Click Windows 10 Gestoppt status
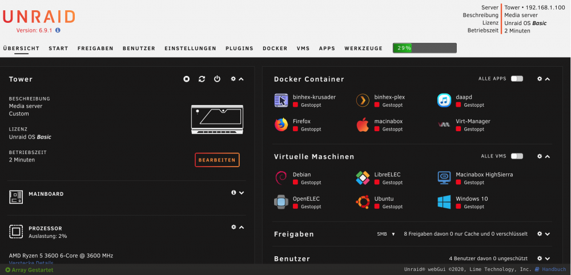 pyautogui.click(x=470, y=207)
